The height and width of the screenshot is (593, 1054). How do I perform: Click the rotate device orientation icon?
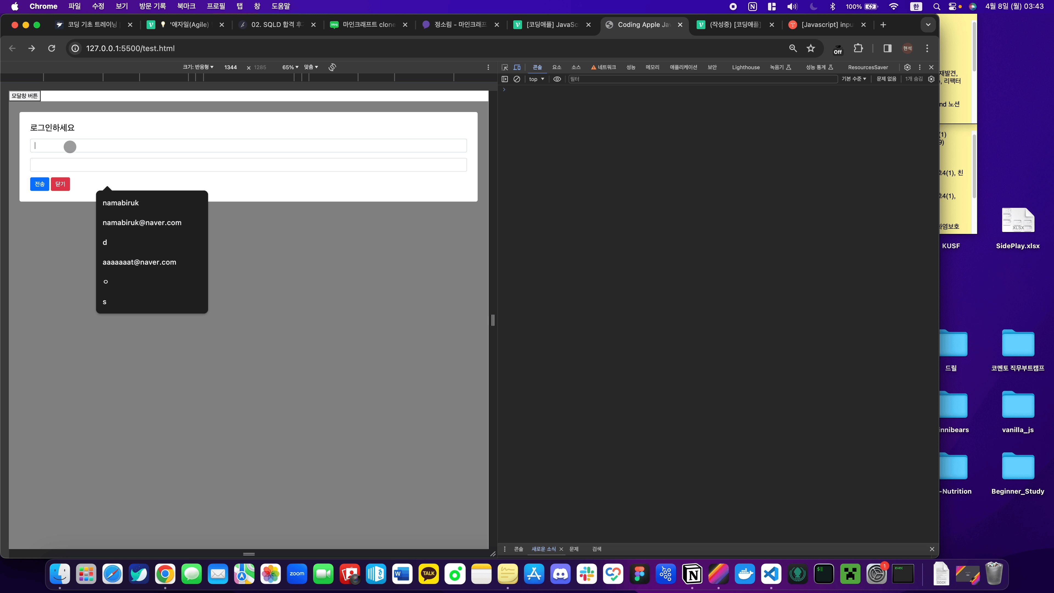click(332, 67)
